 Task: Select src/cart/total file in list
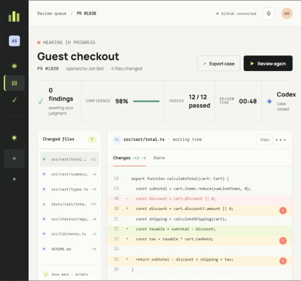69,159
